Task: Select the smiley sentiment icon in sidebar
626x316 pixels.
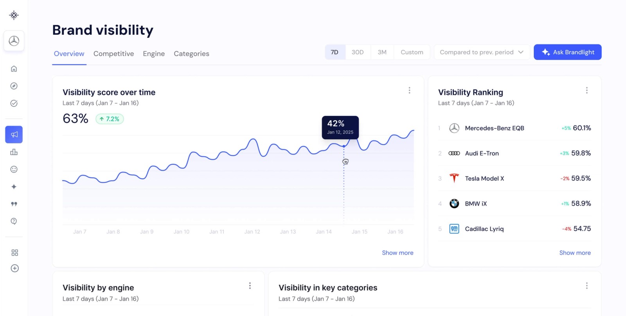Action: pos(14,169)
